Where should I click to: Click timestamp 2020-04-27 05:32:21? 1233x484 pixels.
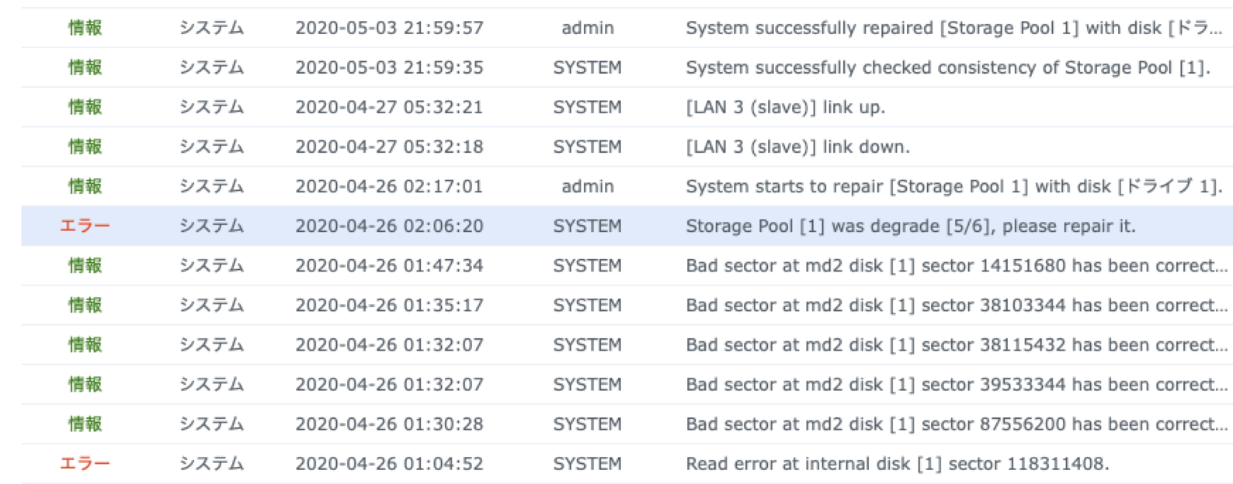tap(389, 107)
